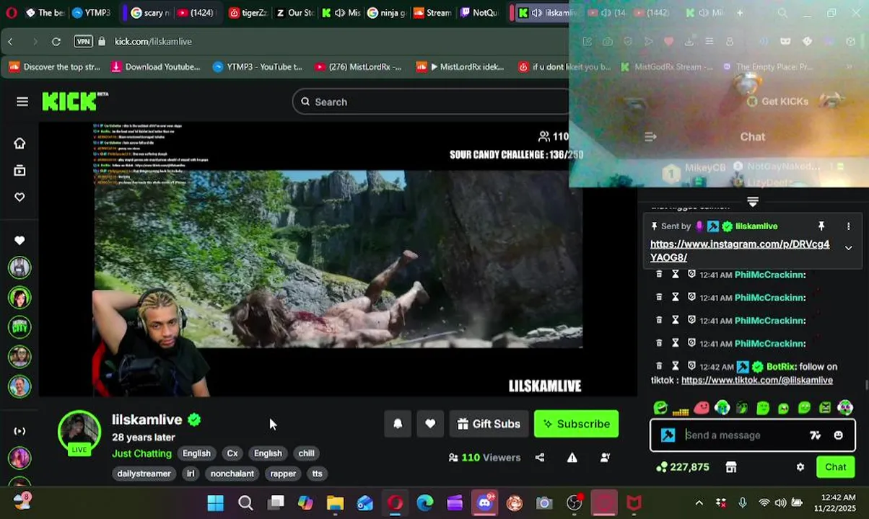Toggle follow heart button for lilskamlive
869x519 pixels.
coord(430,424)
